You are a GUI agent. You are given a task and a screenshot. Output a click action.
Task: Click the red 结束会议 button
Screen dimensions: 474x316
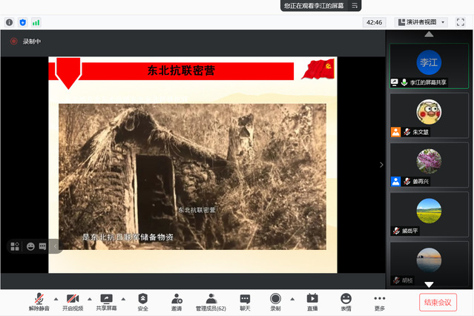(x=438, y=302)
